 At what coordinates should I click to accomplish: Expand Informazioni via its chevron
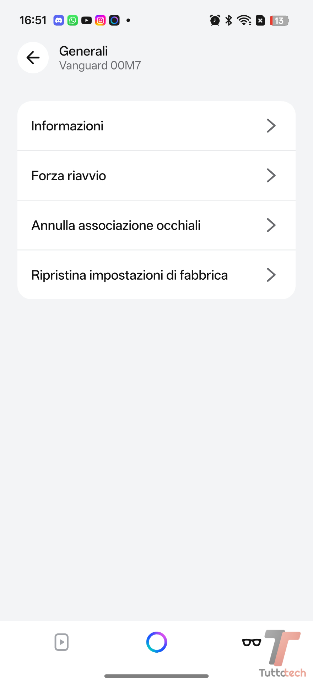click(x=271, y=126)
